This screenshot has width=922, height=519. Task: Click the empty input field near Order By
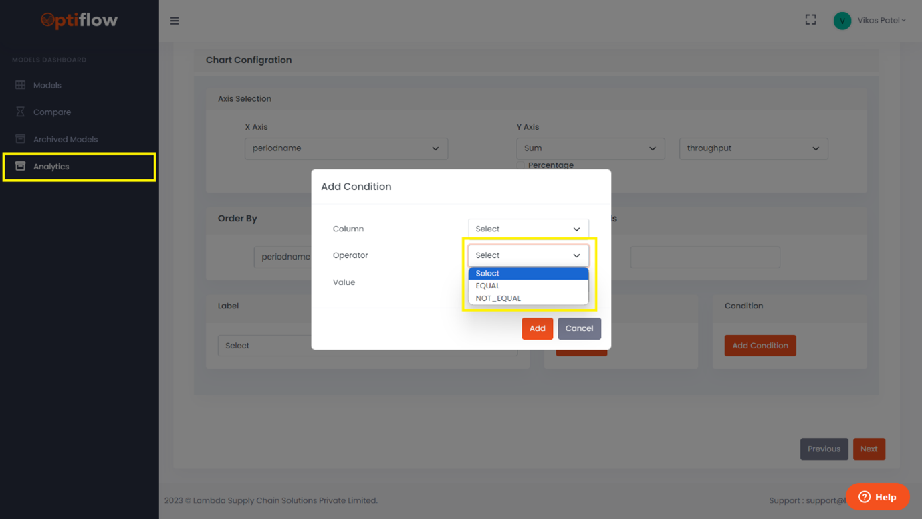[705, 257]
